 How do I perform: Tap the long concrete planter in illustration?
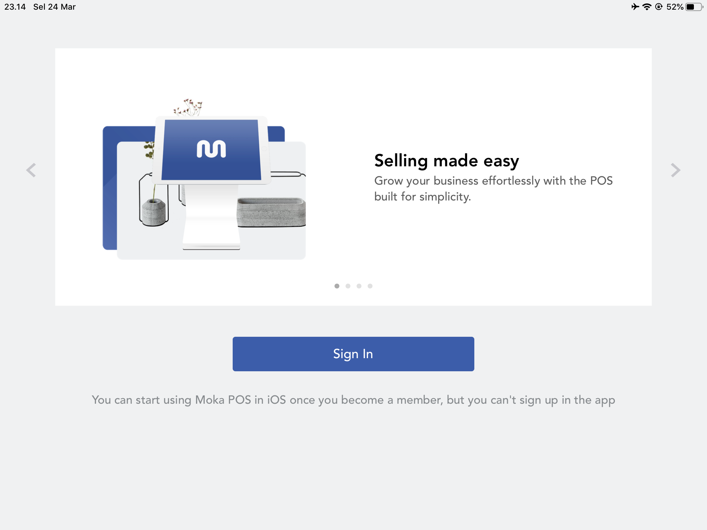click(x=271, y=212)
